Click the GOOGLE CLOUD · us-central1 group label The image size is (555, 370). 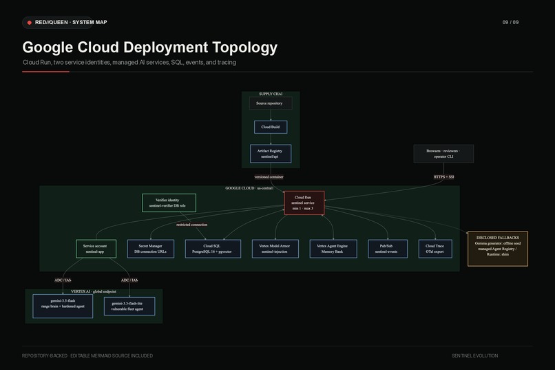coord(249,188)
